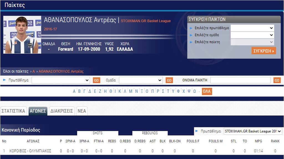This screenshot has height=159, width=284.
Task: Filter players by letter Θ
Action: (x=111, y=91)
